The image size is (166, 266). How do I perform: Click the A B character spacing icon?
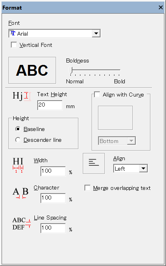[20, 193]
